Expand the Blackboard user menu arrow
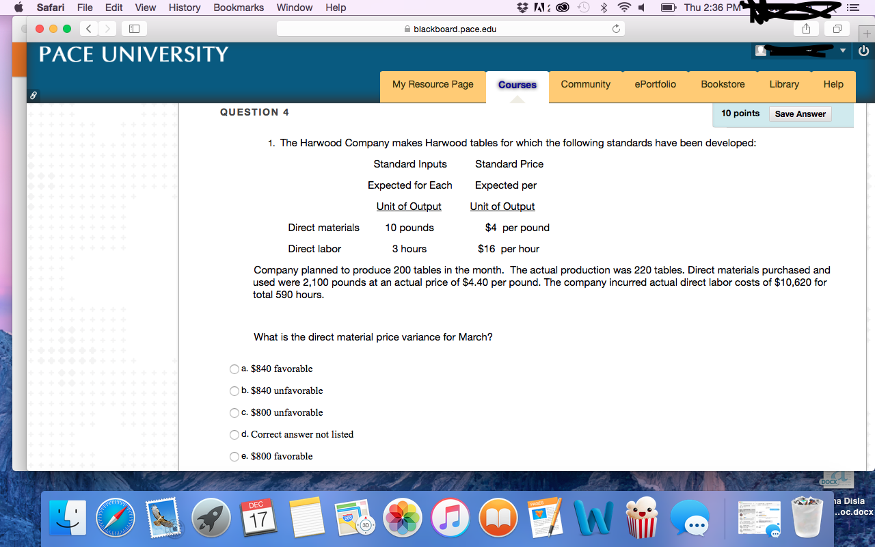Screen dimensions: 875x547 [843, 51]
